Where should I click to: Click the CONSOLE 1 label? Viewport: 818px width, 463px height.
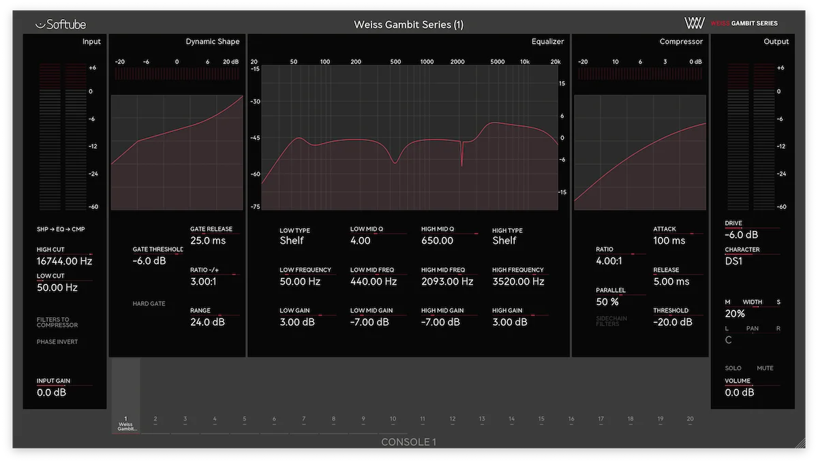pyautogui.click(x=408, y=442)
